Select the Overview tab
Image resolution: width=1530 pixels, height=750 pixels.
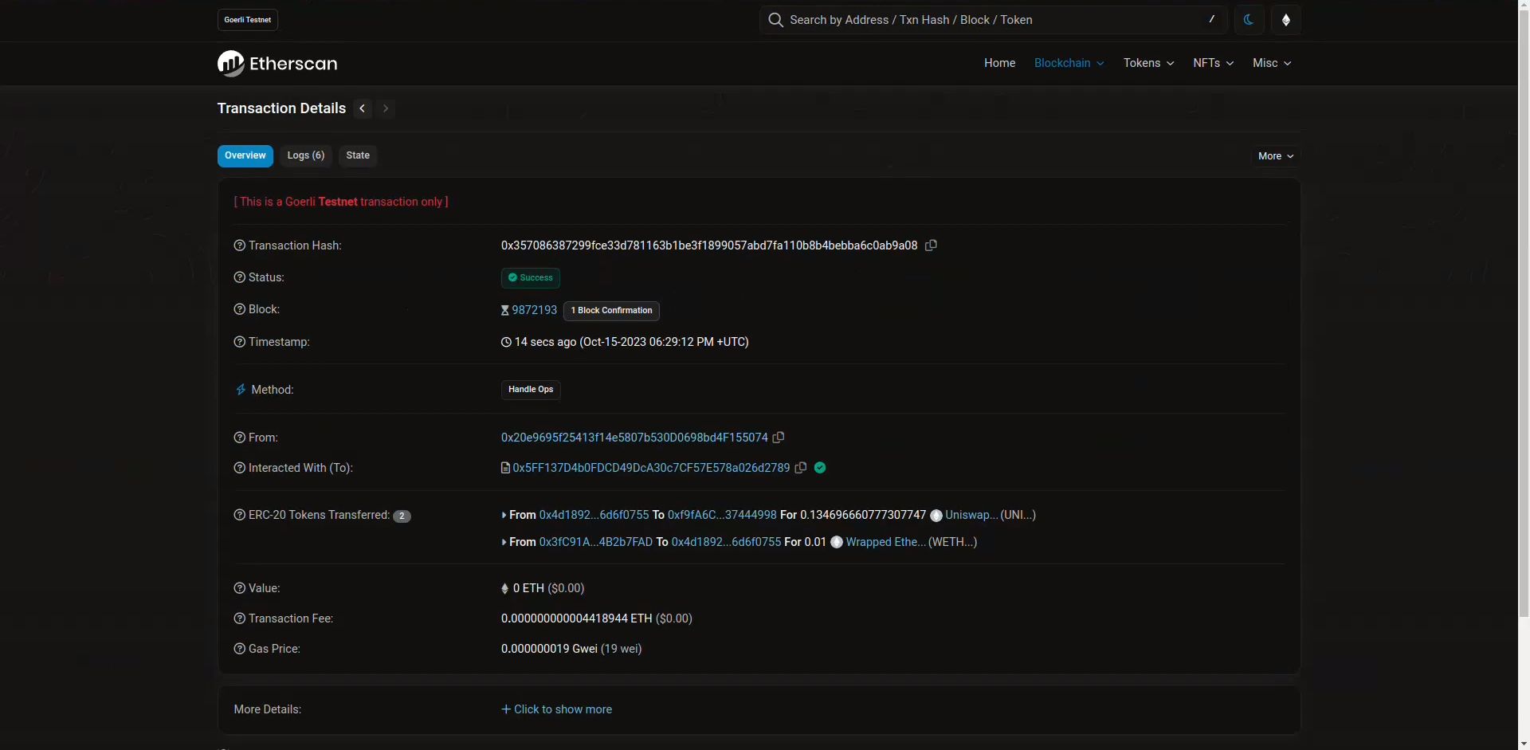tap(245, 156)
